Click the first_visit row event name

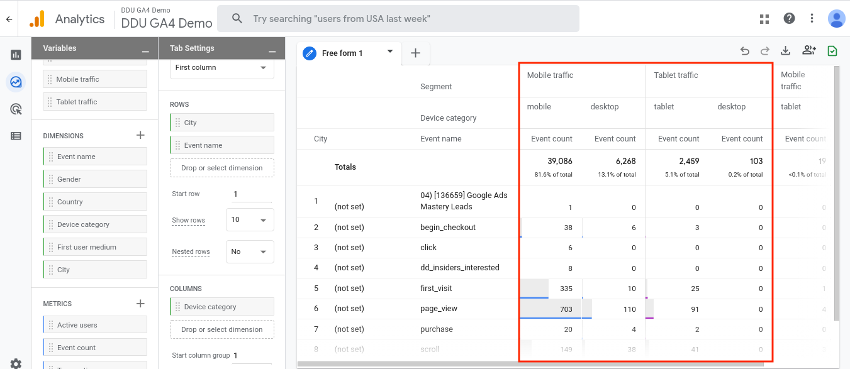[436, 289]
